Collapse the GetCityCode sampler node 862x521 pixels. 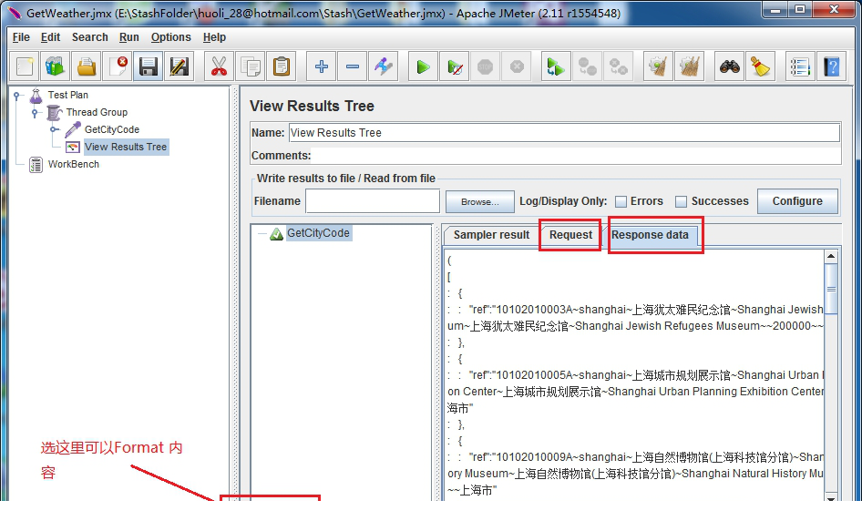coord(54,129)
